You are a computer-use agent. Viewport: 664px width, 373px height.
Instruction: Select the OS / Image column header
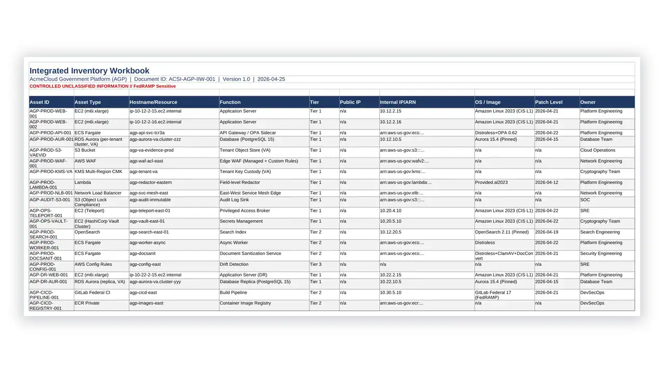coord(505,102)
